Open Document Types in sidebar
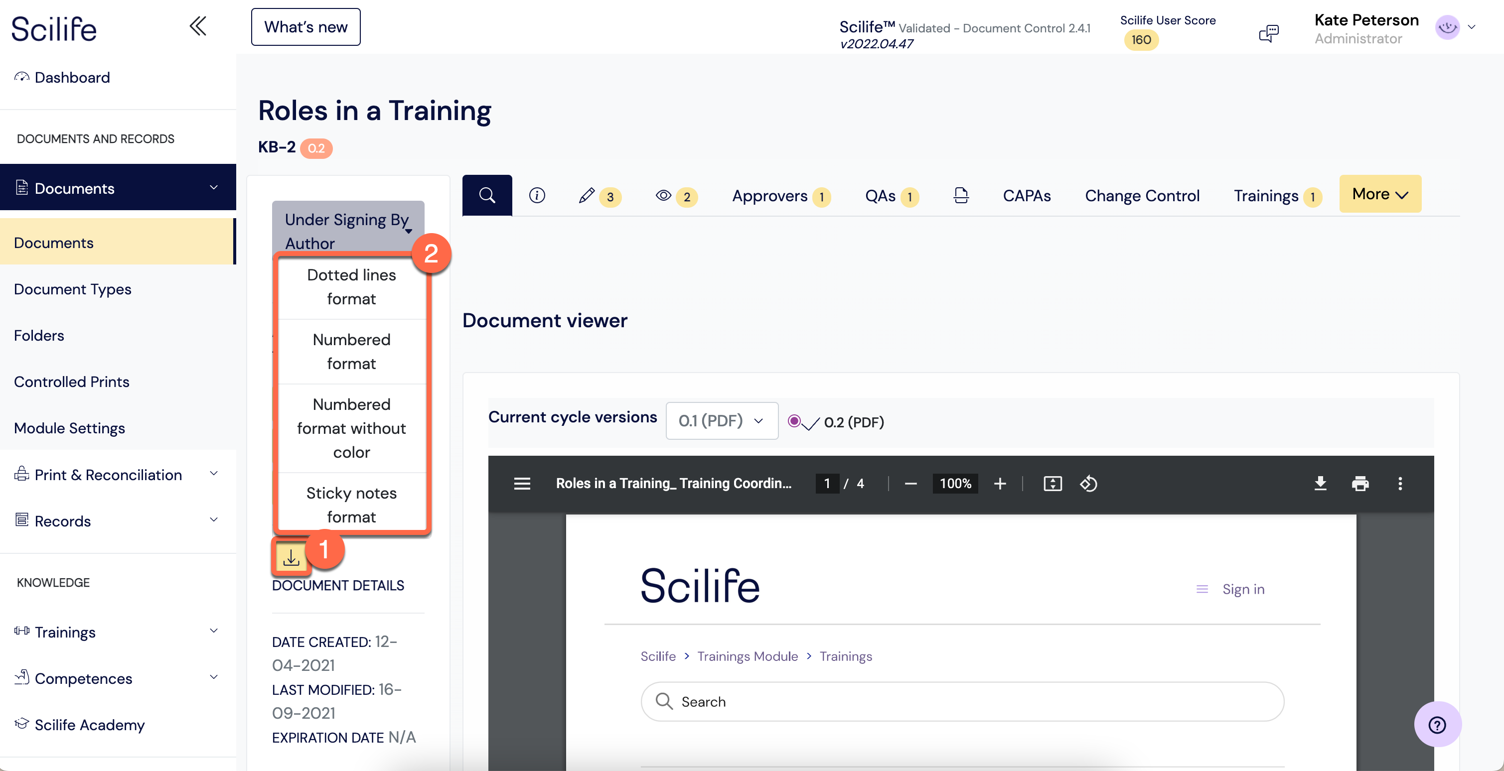 coord(72,289)
